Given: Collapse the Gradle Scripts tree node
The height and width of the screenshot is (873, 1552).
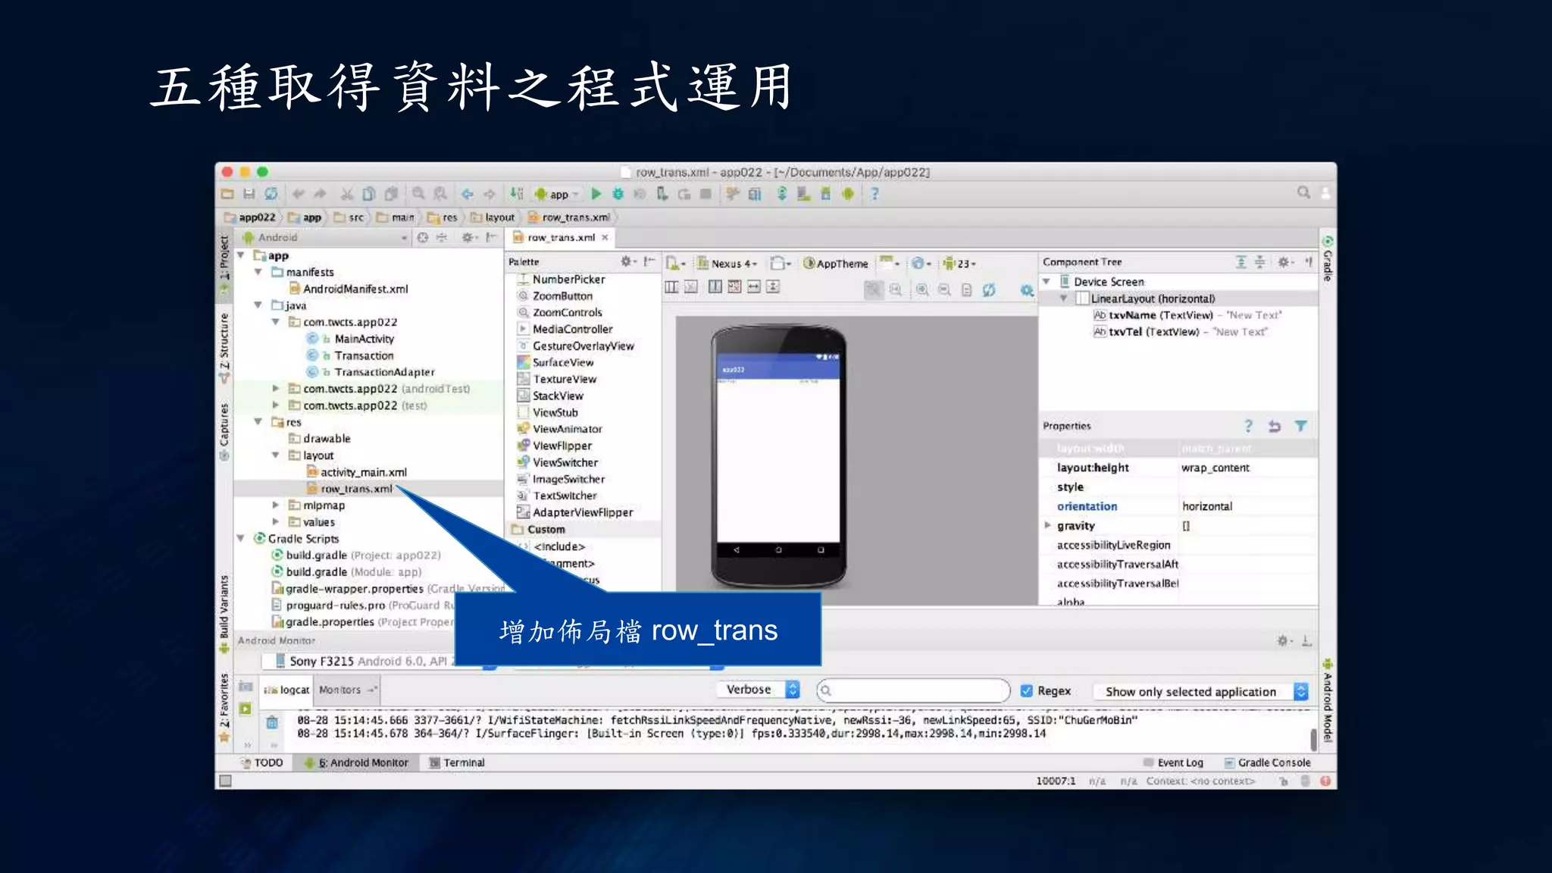Looking at the screenshot, I should click(241, 539).
